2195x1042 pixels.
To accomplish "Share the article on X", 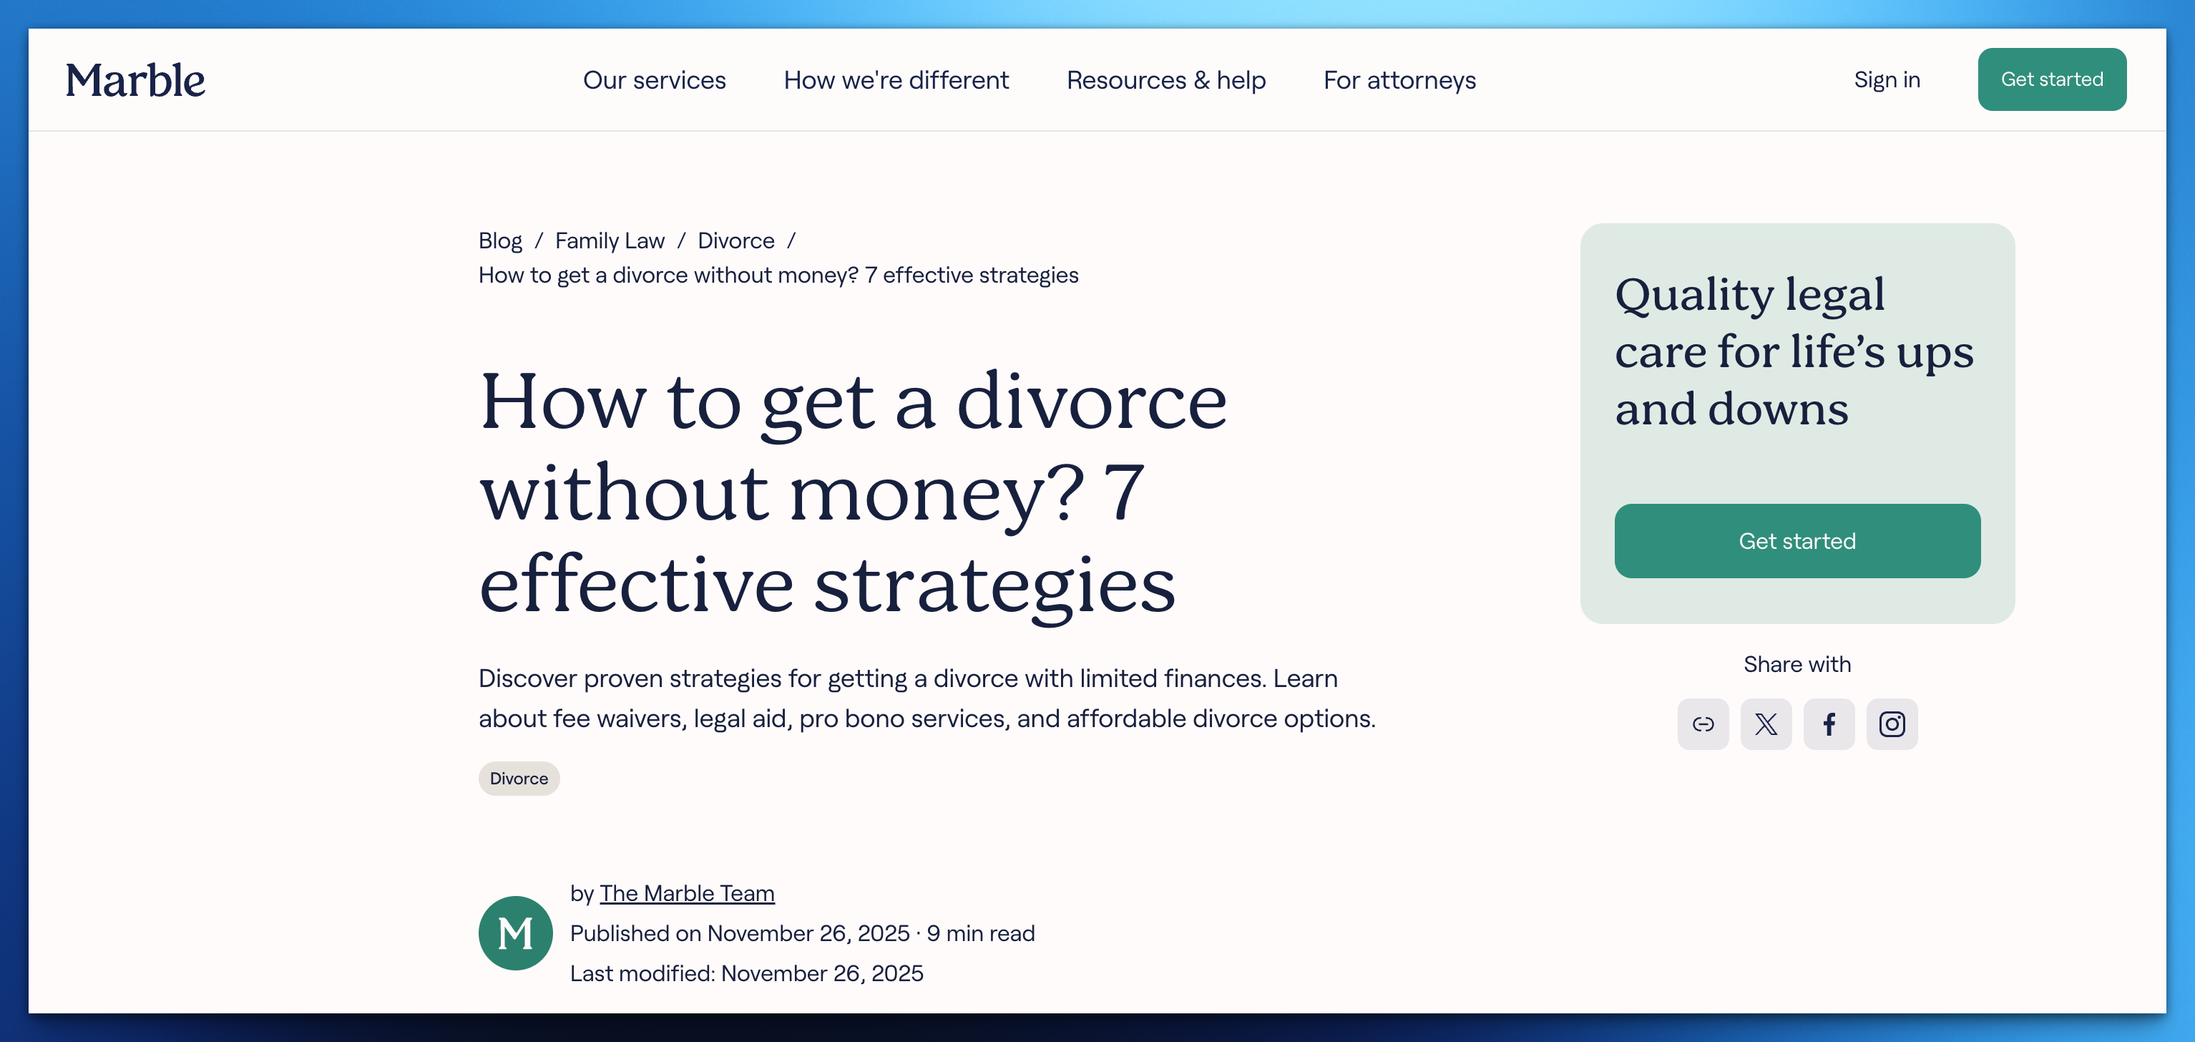I will pyautogui.click(x=1766, y=724).
